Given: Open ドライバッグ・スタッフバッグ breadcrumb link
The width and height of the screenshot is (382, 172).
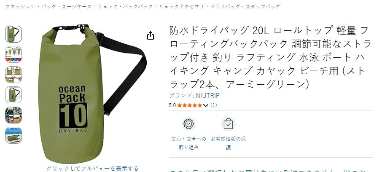Looking at the screenshot, I should coord(245,7).
